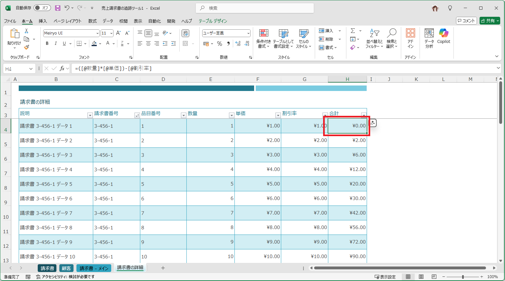Click the Increase Indent icon
The image size is (505, 281).
click(x=173, y=44)
